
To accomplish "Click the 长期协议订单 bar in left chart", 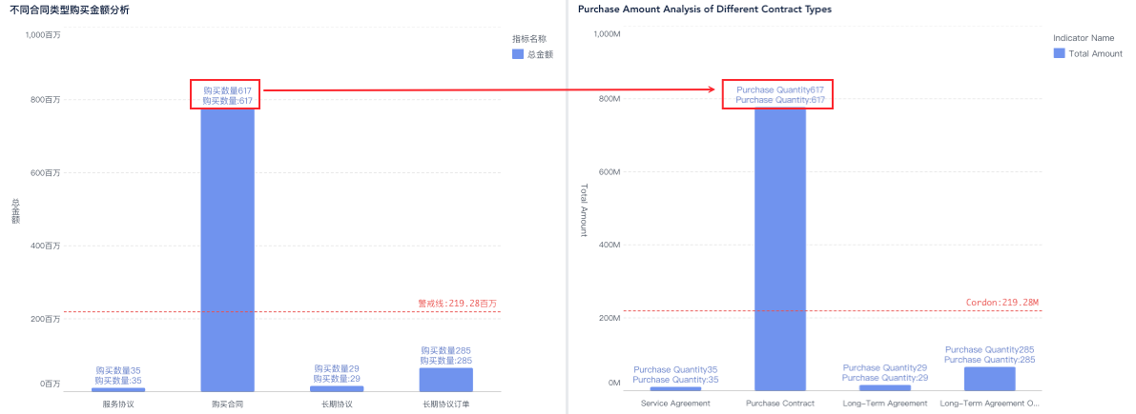I will pyautogui.click(x=445, y=379).
